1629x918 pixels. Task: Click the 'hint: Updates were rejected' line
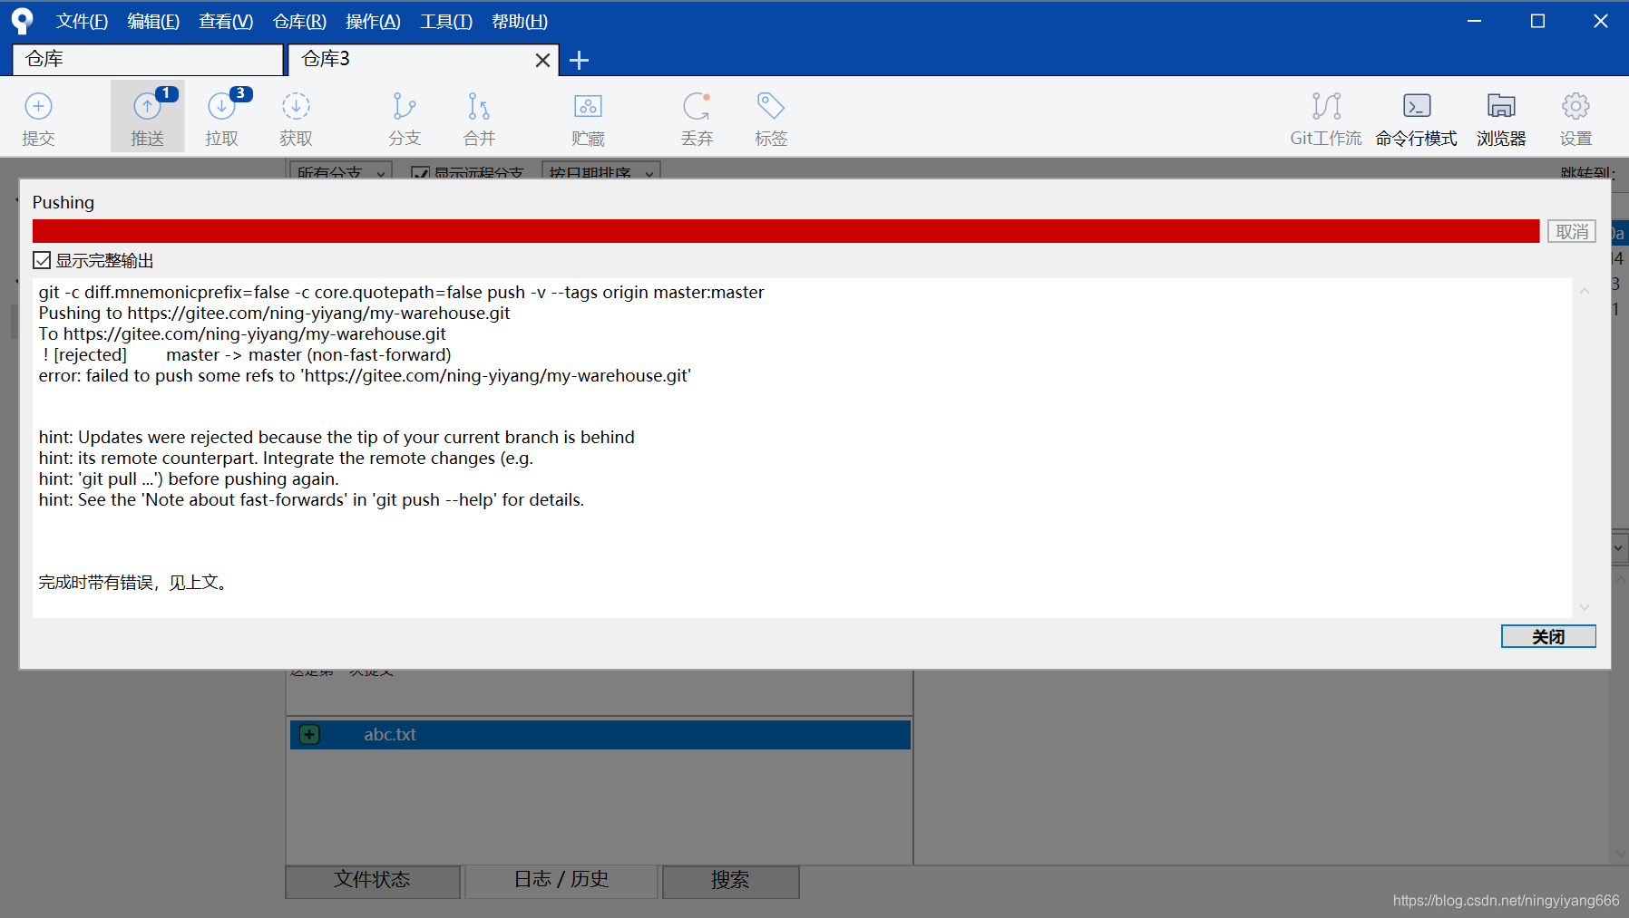point(337,437)
